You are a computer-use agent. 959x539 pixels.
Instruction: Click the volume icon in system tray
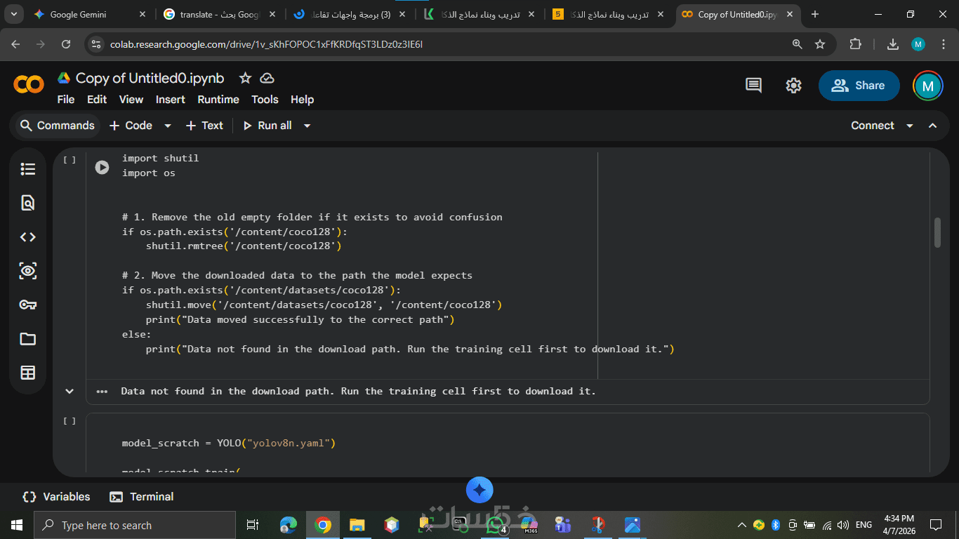[843, 525]
